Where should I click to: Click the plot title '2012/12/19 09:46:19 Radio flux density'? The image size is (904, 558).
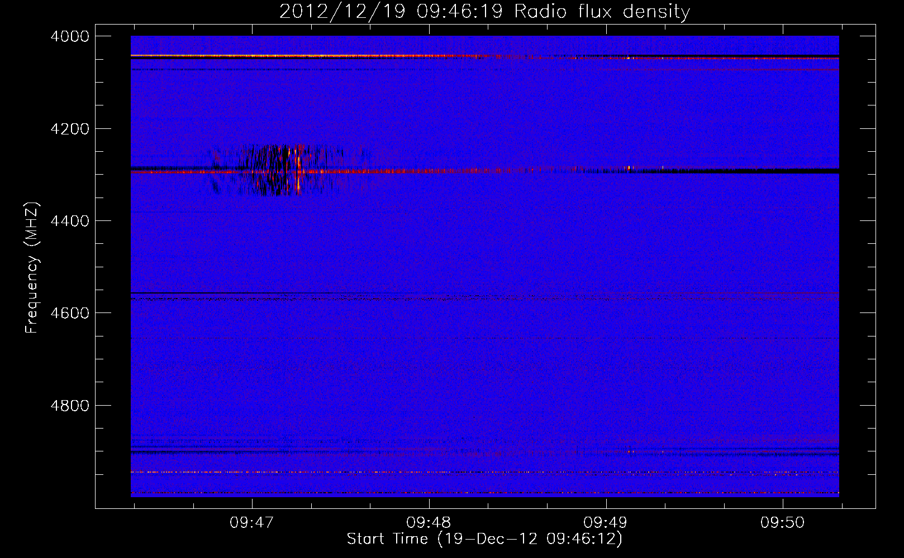pos(484,12)
